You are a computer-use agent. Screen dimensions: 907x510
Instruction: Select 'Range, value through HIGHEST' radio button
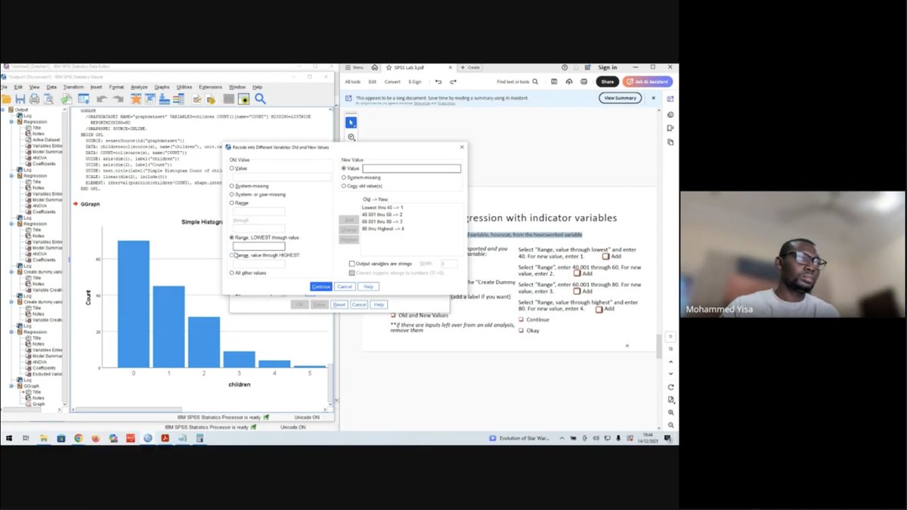[232, 255]
